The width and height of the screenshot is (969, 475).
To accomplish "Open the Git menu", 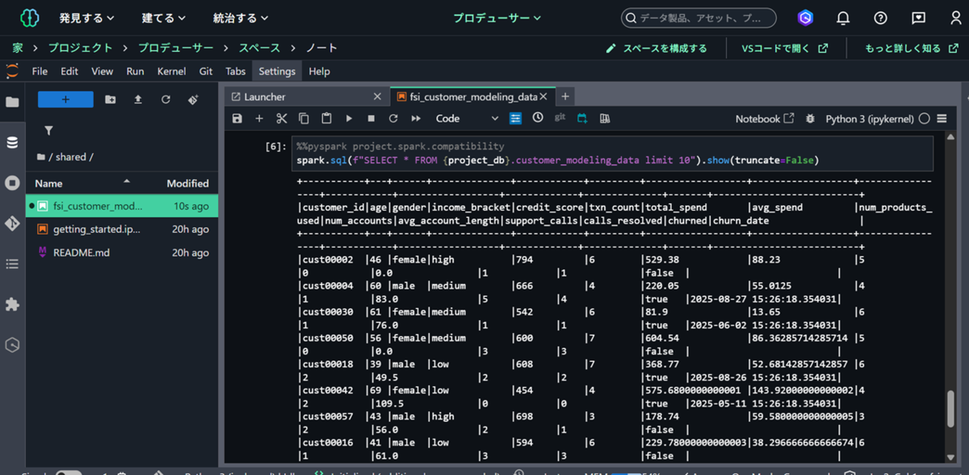I will [206, 71].
